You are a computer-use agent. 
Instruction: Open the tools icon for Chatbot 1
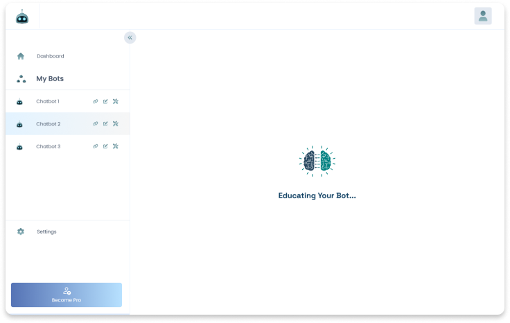pos(116,102)
